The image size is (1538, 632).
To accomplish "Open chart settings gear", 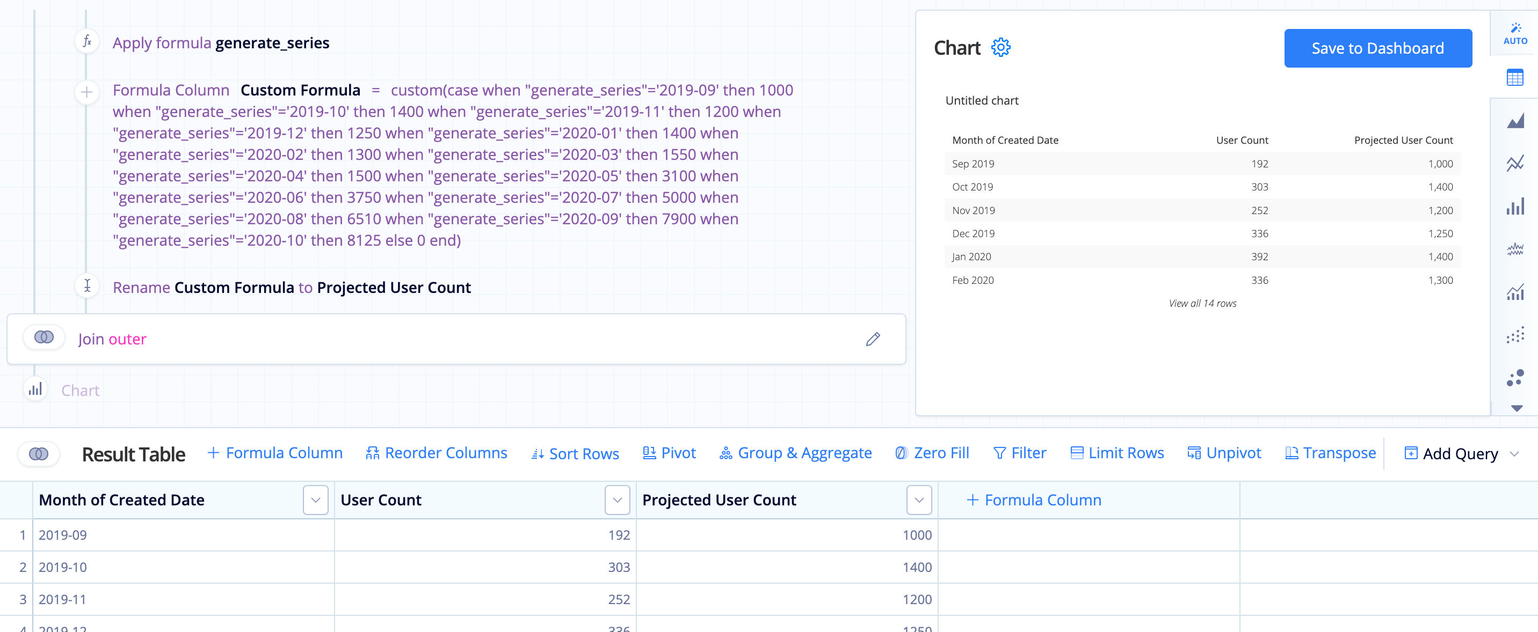I will click(1000, 48).
